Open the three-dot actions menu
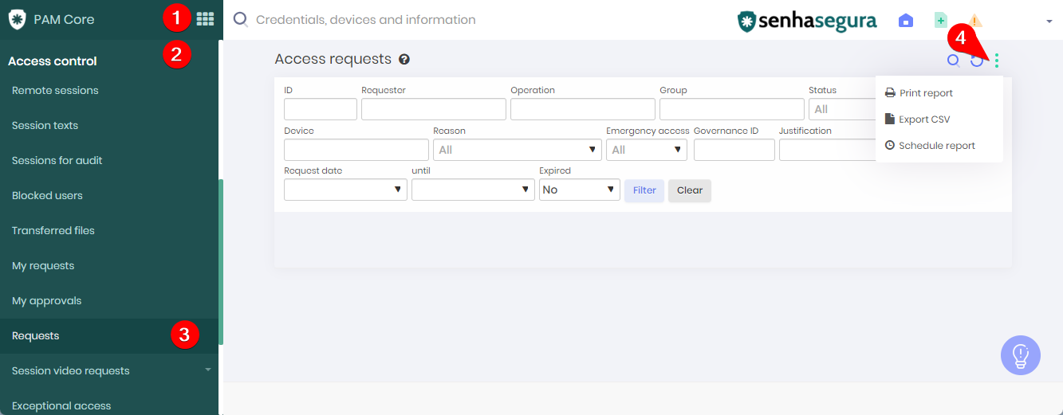The width and height of the screenshot is (1063, 415). pyautogui.click(x=997, y=61)
